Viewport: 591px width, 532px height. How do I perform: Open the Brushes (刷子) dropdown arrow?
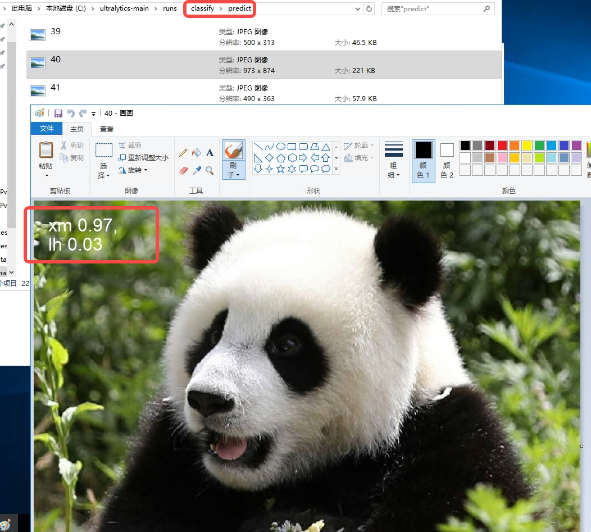238,175
